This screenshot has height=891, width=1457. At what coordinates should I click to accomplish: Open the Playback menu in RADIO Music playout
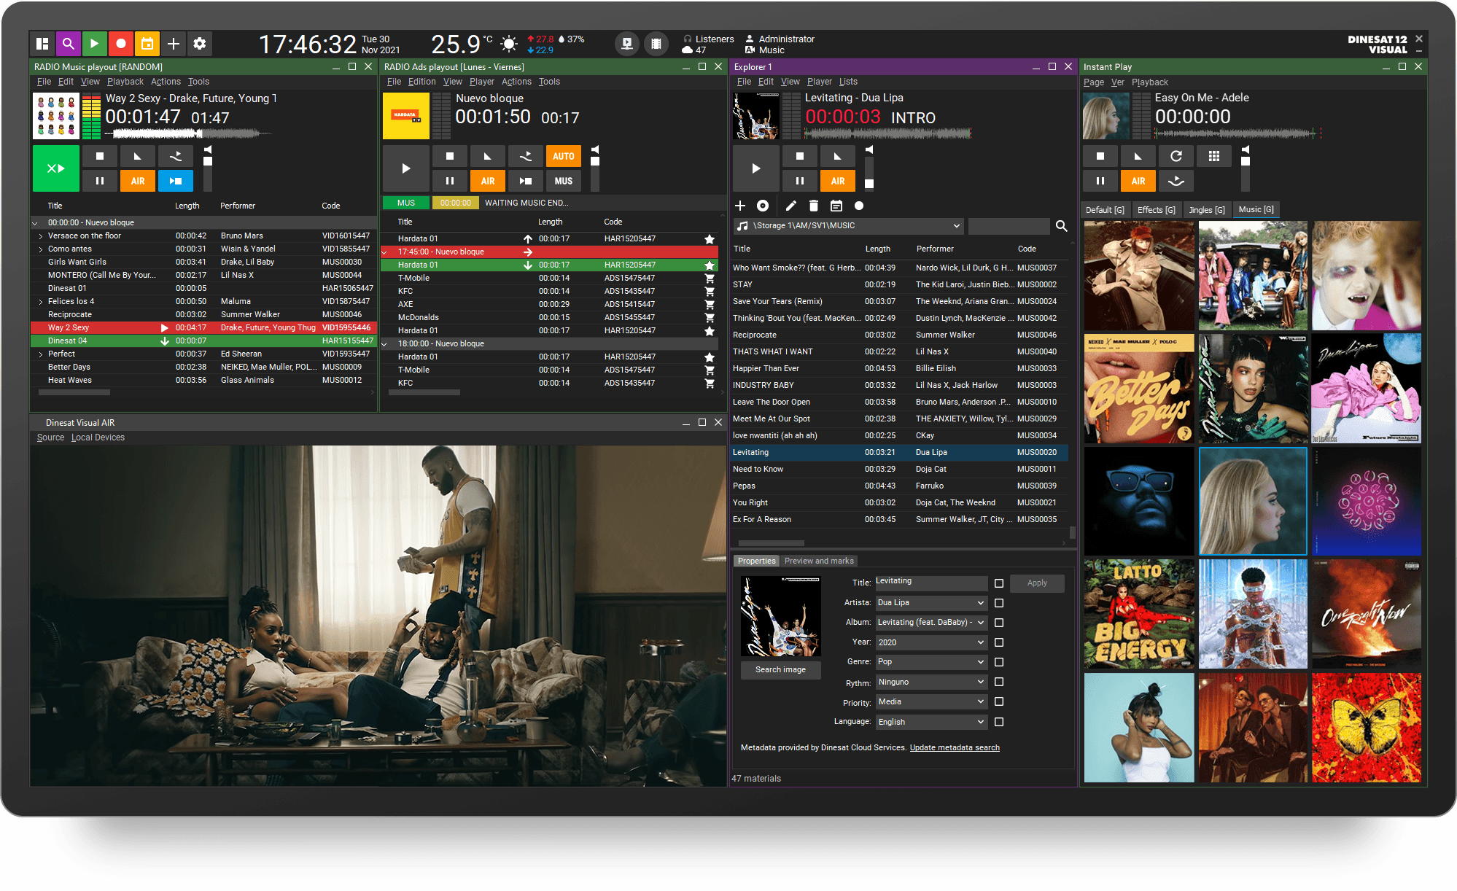125,82
